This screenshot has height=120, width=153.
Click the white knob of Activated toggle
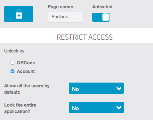tap(106, 17)
